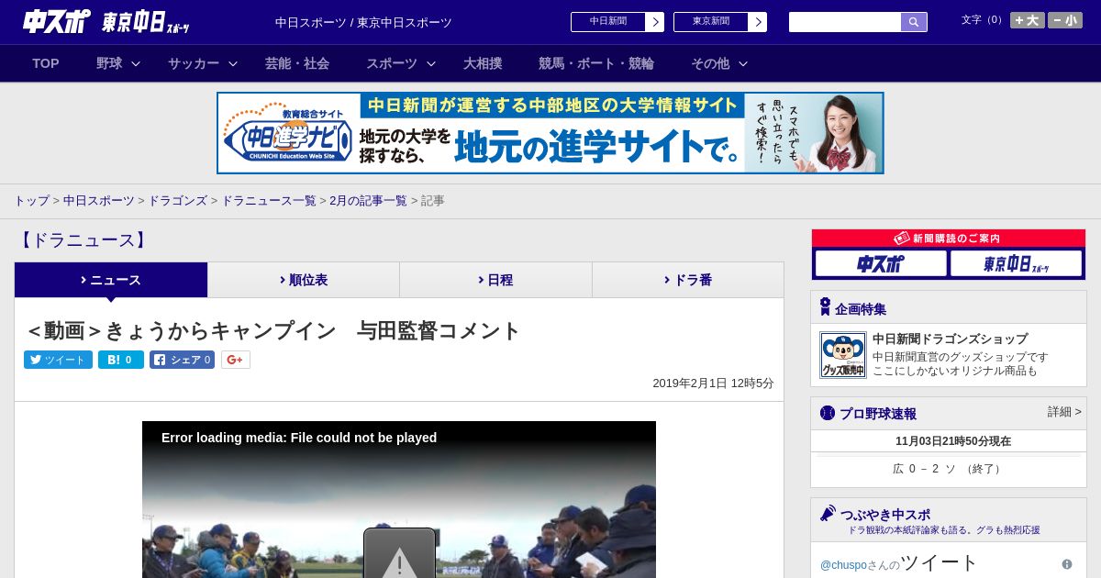The width and height of the screenshot is (1101, 578).
Task: Decrease text size with the 小 button
Action: (1065, 20)
